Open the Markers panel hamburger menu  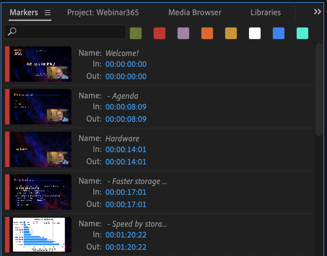pyautogui.click(x=48, y=13)
